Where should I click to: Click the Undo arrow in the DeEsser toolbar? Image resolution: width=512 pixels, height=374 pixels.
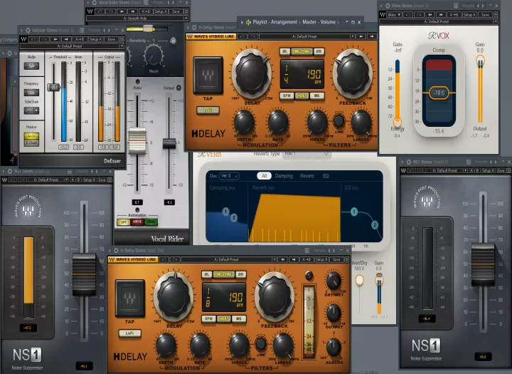[33, 39]
